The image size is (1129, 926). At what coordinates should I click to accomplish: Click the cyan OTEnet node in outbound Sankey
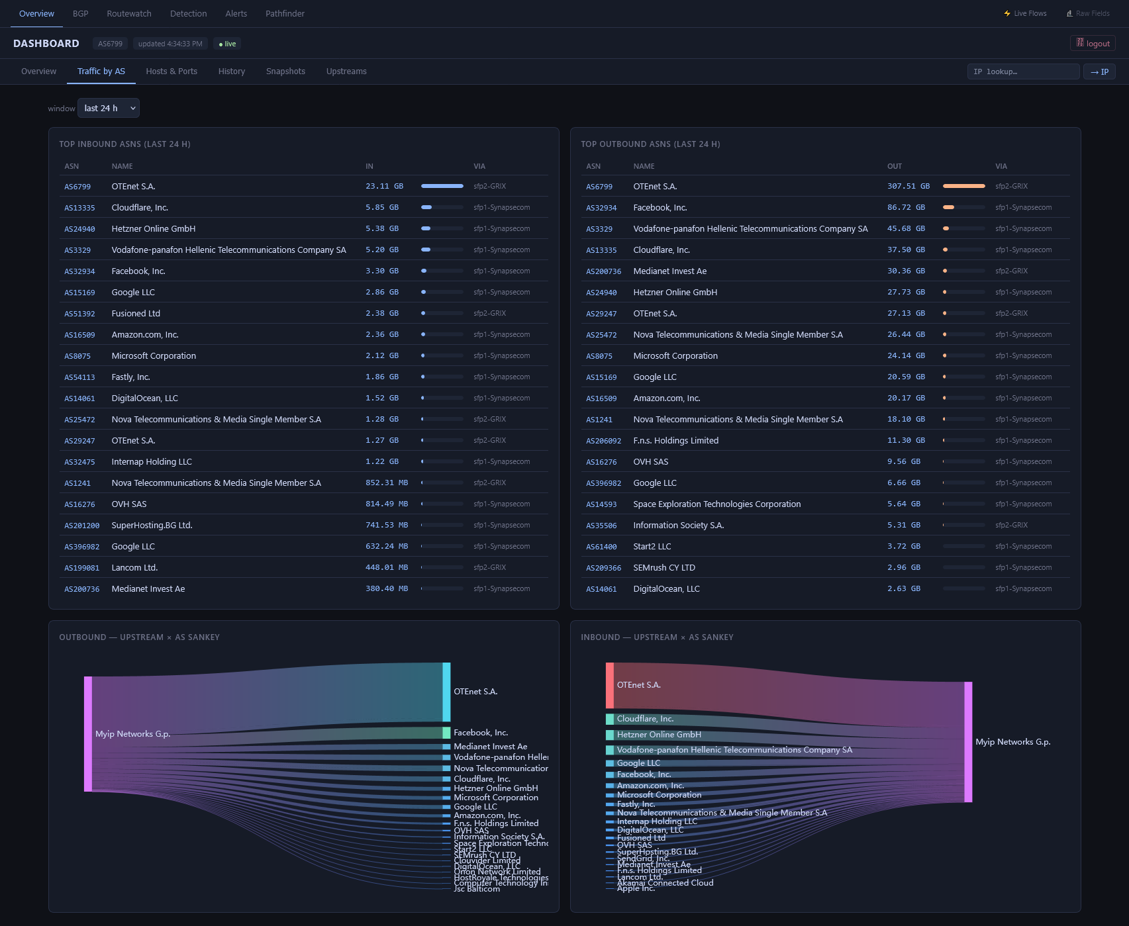[x=446, y=692]
